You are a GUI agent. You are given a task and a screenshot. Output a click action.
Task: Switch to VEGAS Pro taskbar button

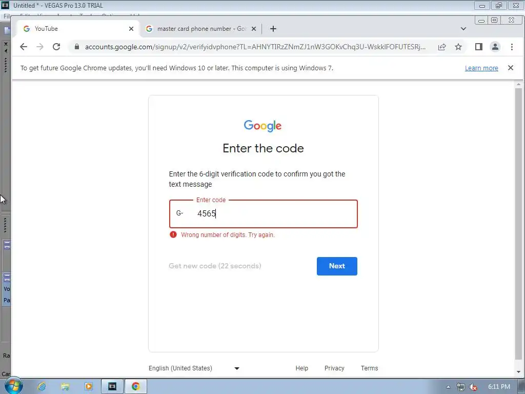pos(112,387)
